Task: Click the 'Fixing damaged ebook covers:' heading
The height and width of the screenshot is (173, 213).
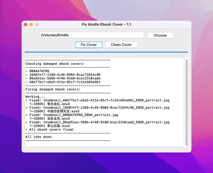Action: [x=53, y=89]
